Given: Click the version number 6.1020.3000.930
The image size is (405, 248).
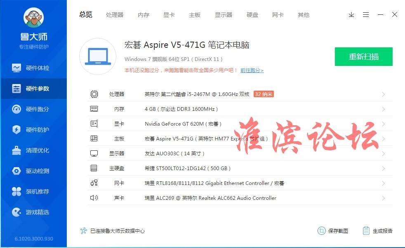Looking at the screenshot, I should [34, 239].
